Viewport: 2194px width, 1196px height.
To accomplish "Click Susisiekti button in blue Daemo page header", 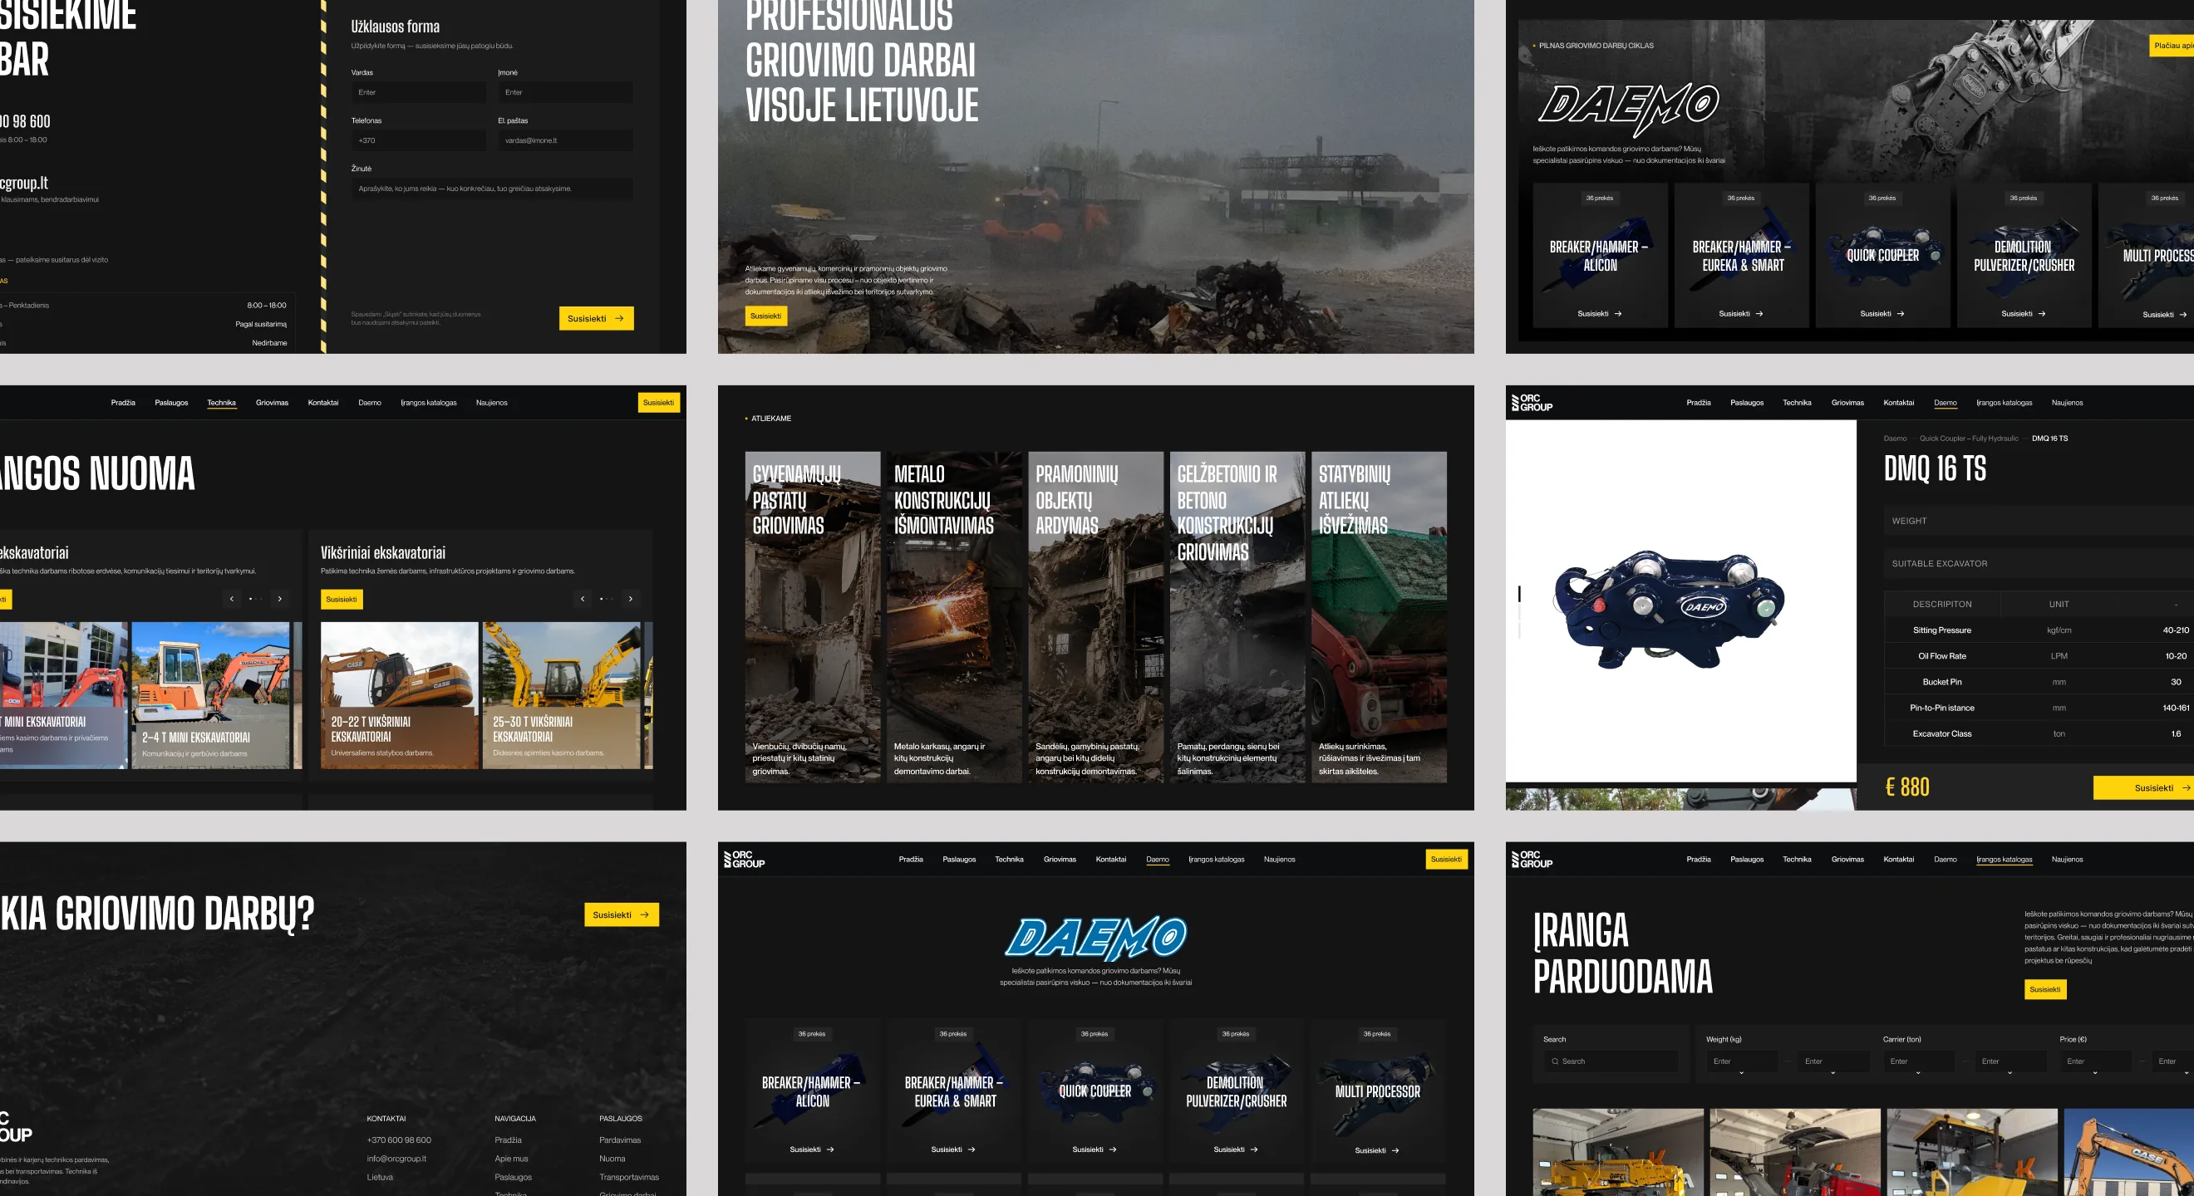I will (1446, 859).
